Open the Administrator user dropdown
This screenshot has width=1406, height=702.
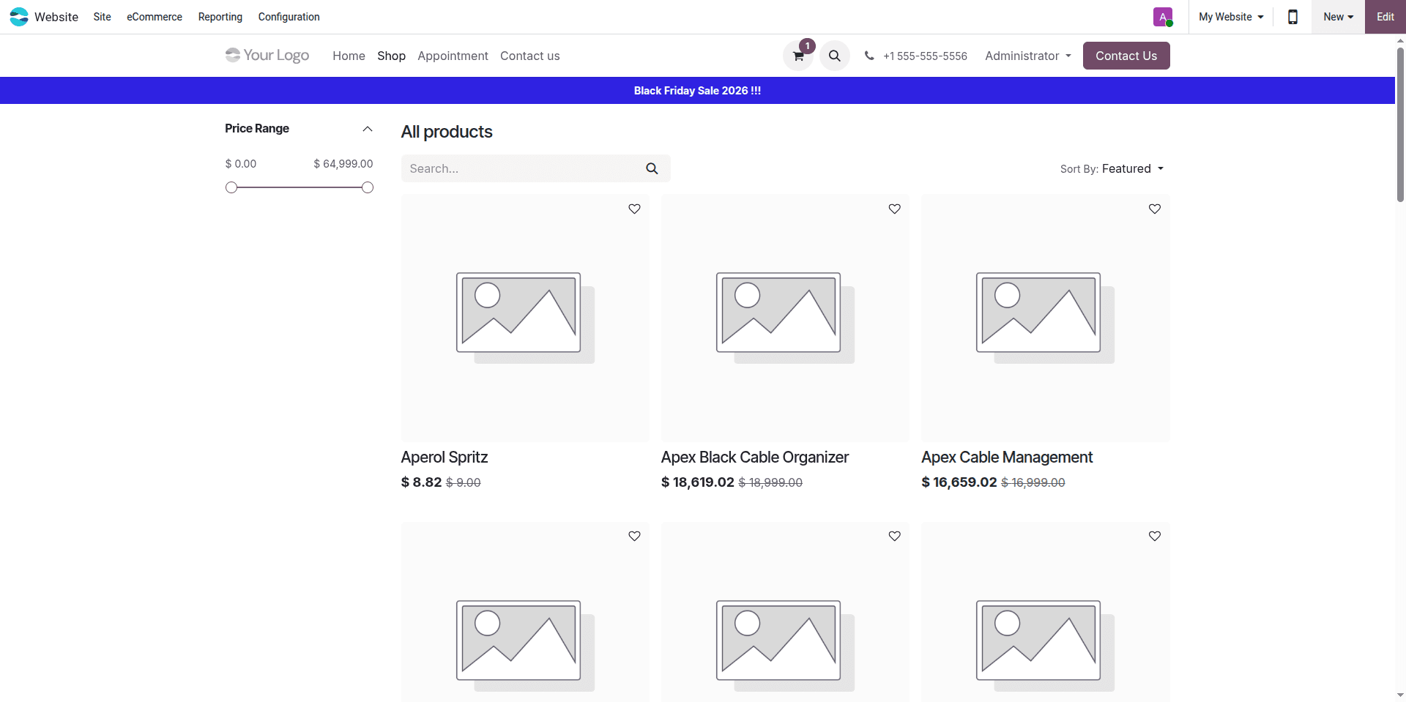[1027, 56]
